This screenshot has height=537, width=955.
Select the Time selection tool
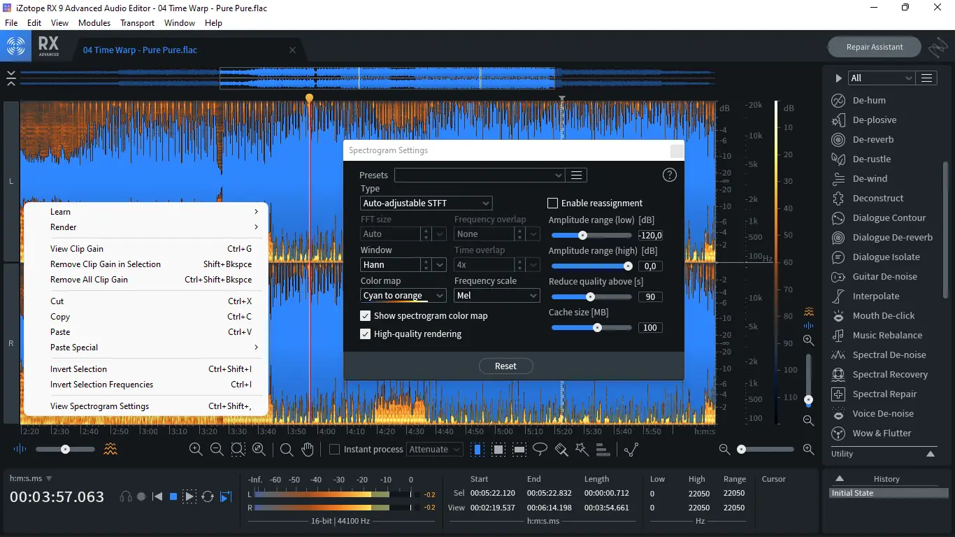tap(477, 449)
